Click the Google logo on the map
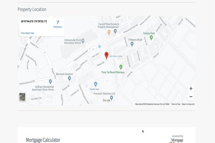Image resolution: width=215 pixels, height=143 pixels. coord(106,101)
